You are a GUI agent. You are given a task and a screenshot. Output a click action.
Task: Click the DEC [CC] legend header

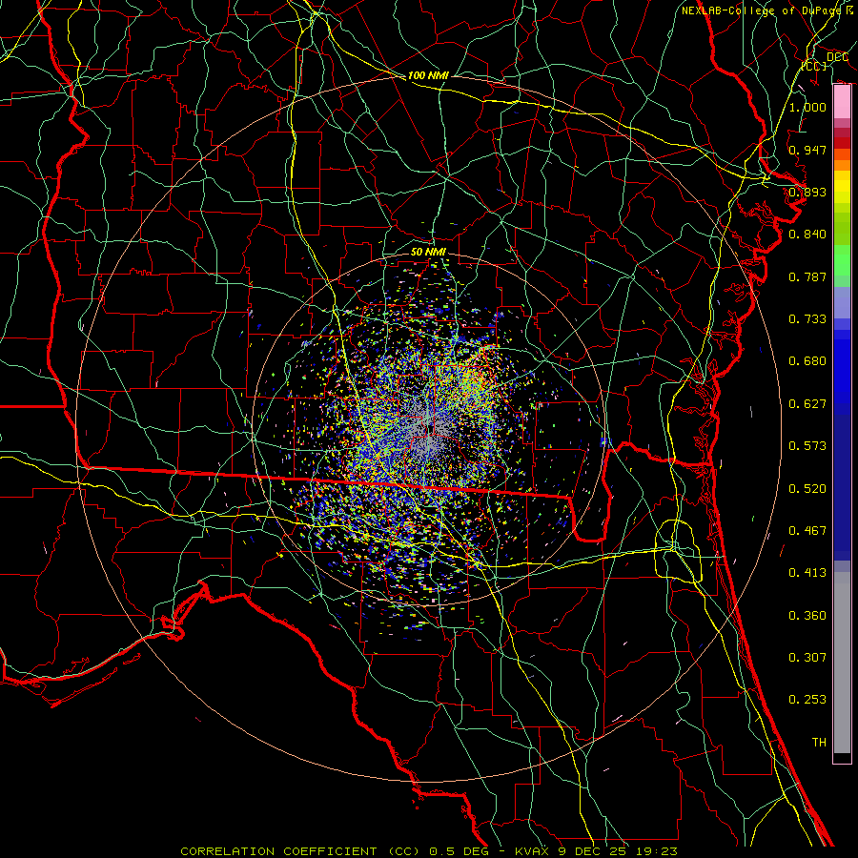pos(825,61)
